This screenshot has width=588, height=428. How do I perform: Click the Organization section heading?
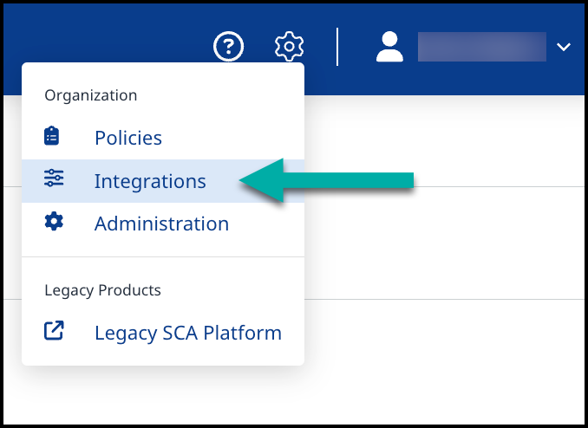coord(91,95)
